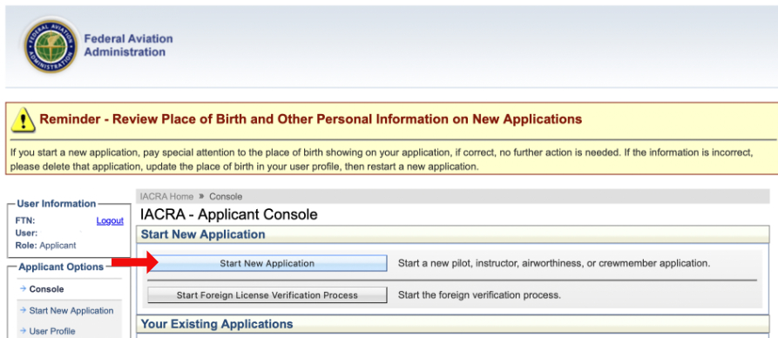778x338 pixels.
Task: Click the arrow icon beside Console
Action: 23,289
